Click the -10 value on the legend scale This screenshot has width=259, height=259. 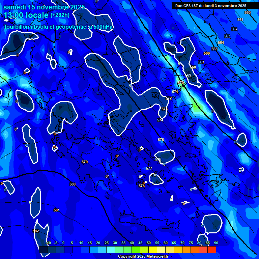[48, 243]
